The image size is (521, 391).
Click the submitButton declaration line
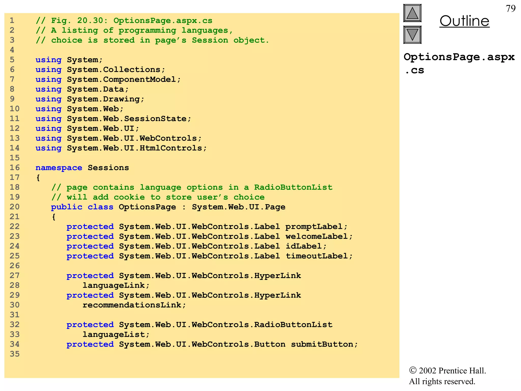(x=212, y=344)
